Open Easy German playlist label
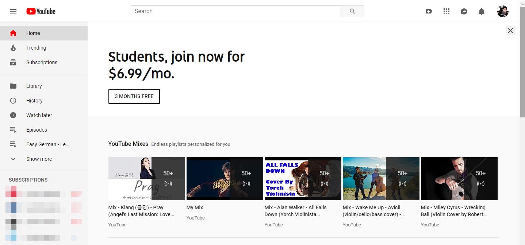Image resolution: width=525 pixels, height=245 pixels. coord(48,144)
